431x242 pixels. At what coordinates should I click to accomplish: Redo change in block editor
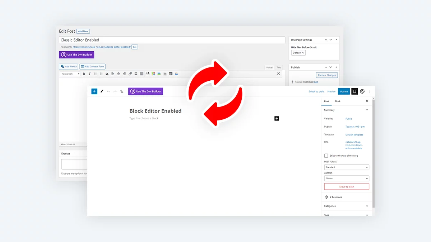pos(115,91)
